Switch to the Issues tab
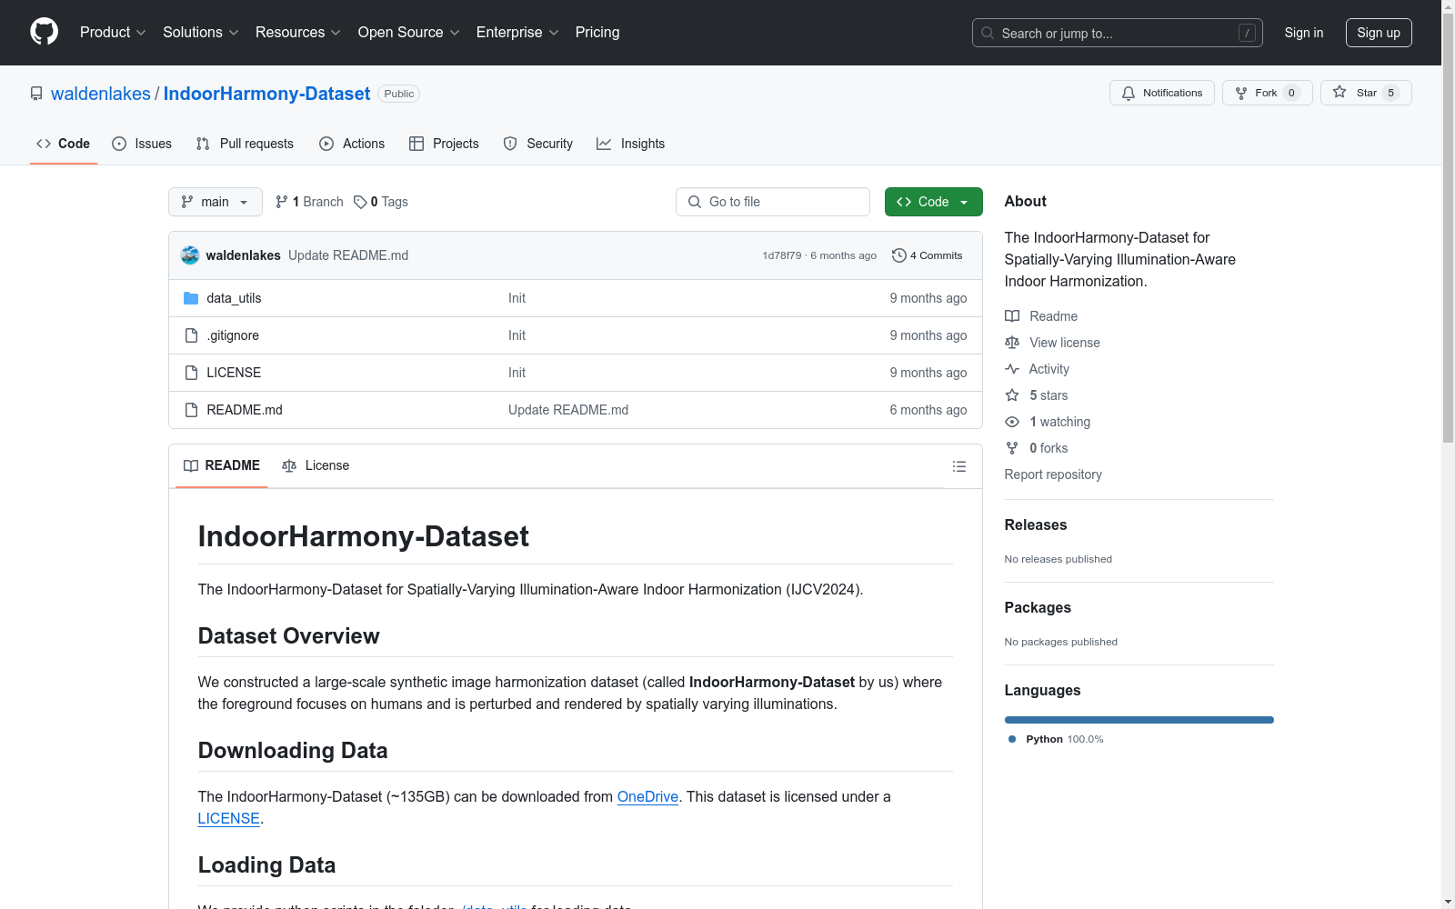Viewport: 1455px width, 909px height. (x=142, y=144)
